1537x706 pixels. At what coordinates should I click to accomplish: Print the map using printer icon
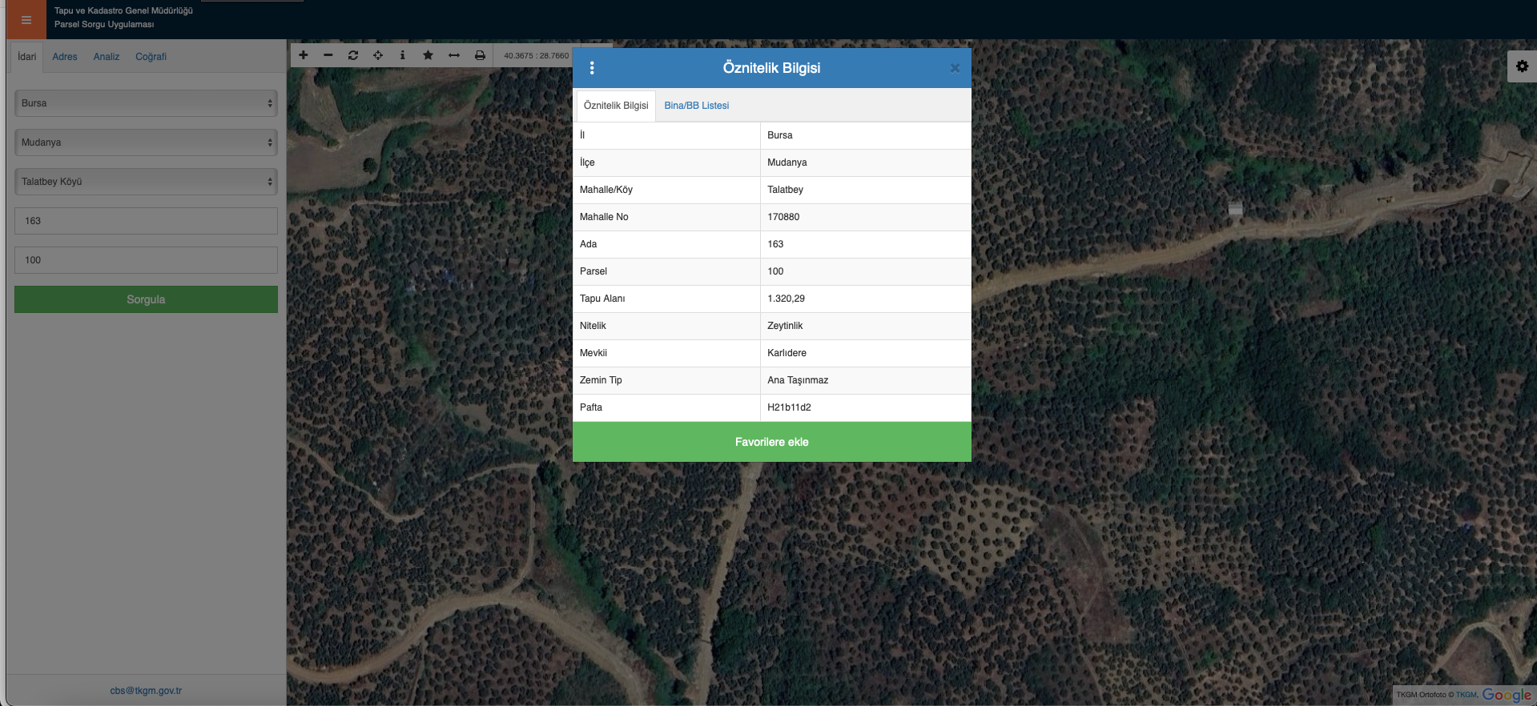point(480,55)
